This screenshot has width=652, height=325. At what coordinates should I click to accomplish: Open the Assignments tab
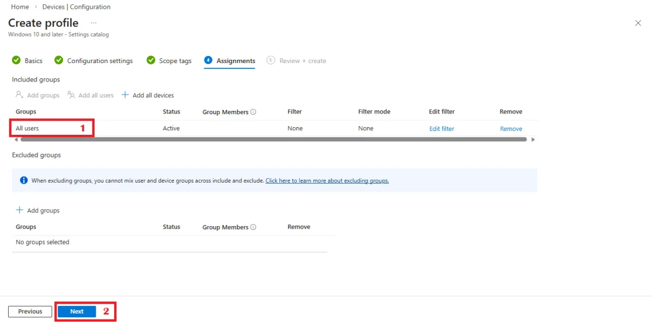(x=235, y=61)
